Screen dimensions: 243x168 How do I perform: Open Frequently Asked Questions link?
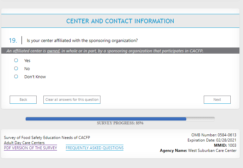(x=95, y=148)
